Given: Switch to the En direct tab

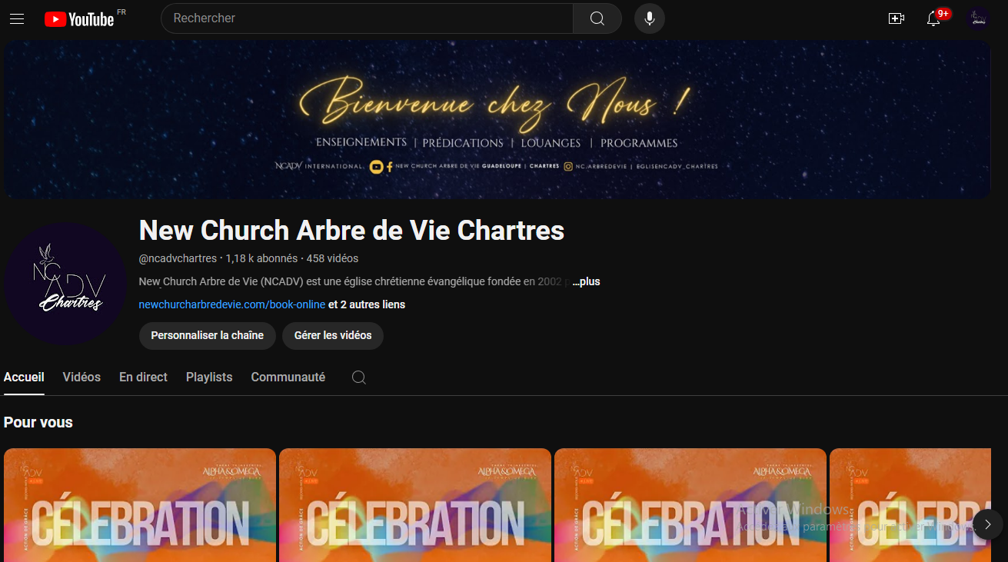Looking at the screenshot, I should coord(143,377).
